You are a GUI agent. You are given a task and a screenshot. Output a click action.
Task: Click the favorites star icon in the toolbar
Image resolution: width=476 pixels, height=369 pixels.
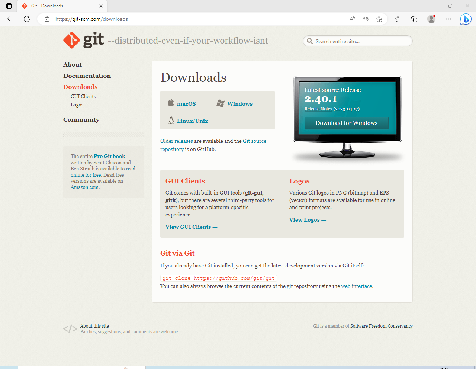click(398, 19)
